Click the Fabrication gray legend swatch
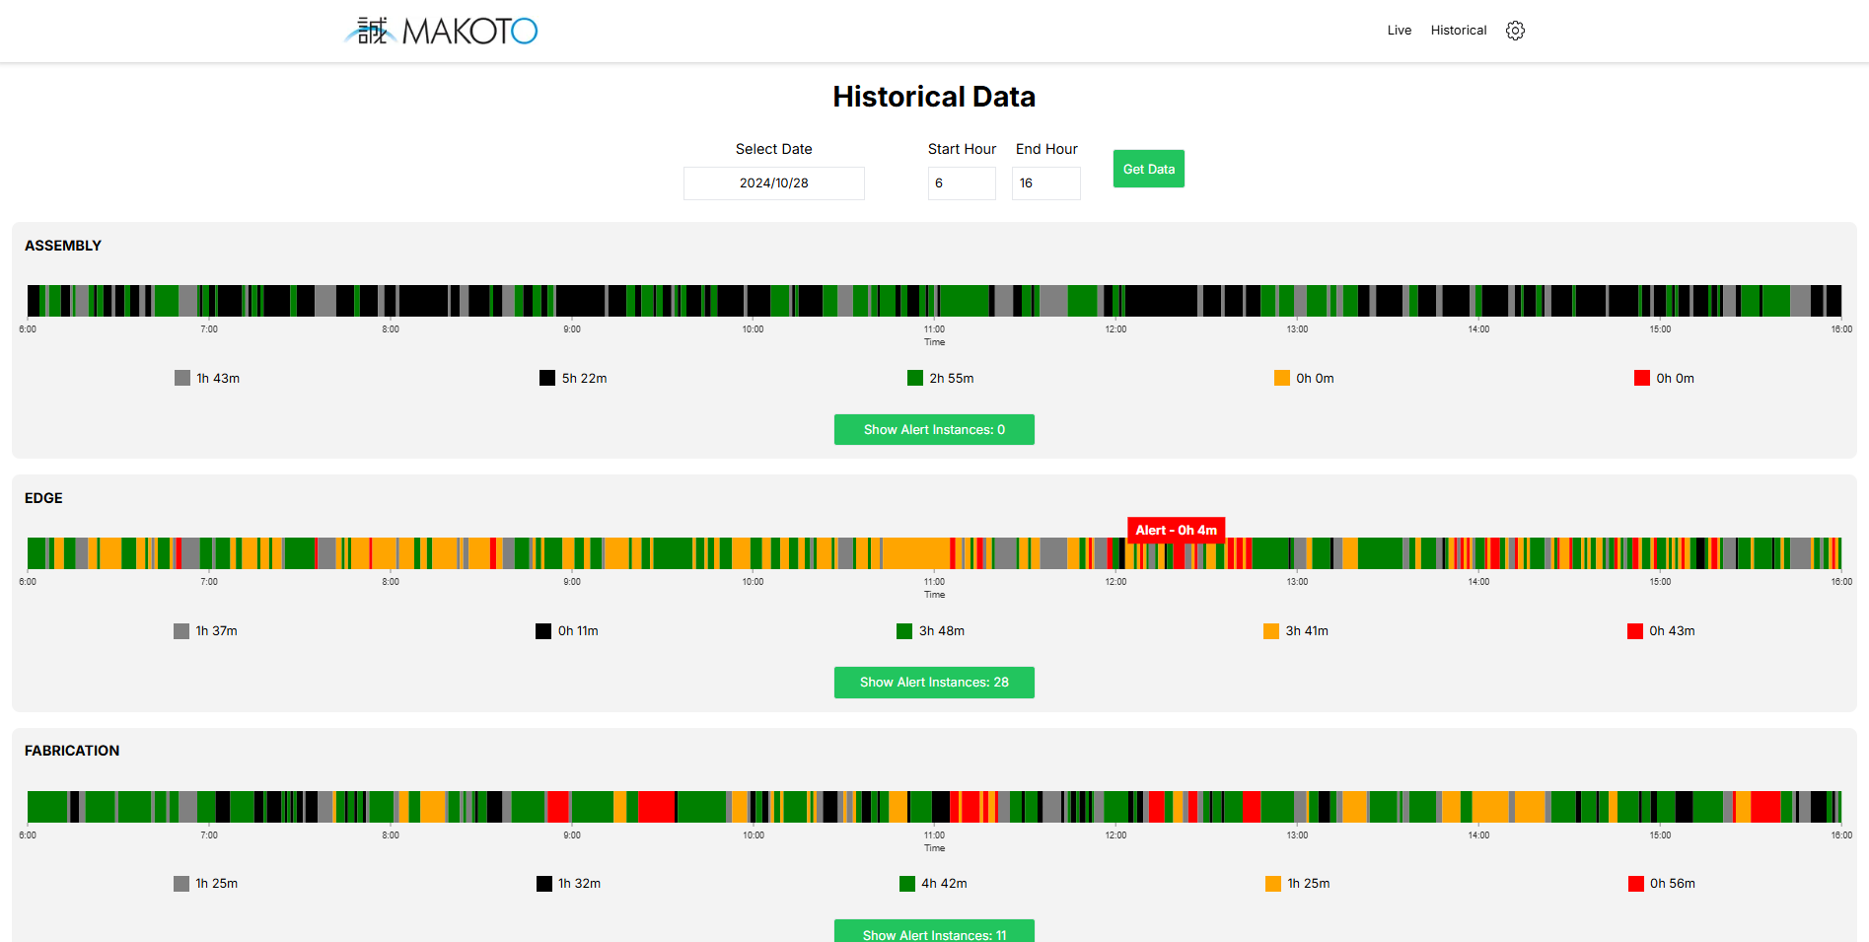 [181, 884]
